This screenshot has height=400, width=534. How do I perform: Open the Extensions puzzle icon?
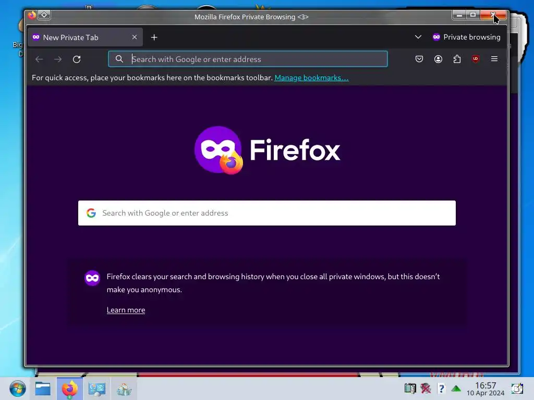point(457,59)
